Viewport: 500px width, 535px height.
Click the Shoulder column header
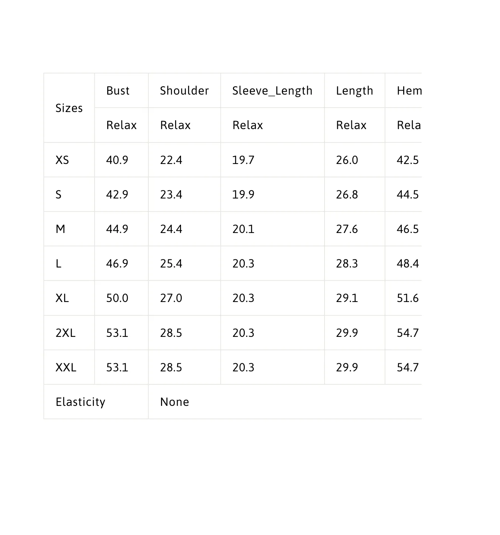coord(184,91)
